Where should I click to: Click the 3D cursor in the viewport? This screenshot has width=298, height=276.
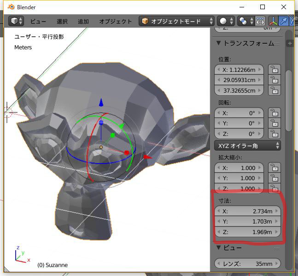coord(7,112)
